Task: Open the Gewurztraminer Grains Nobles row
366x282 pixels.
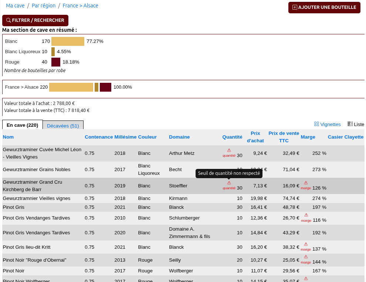Action: tap(36, 170)
